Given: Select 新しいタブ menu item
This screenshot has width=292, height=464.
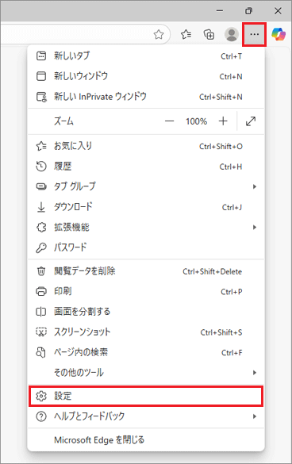Looking at the screenshot, I should [146, 56].
